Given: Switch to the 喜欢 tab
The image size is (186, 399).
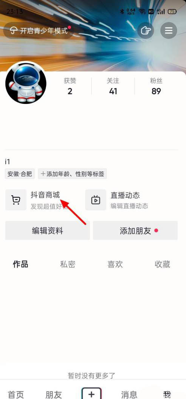Looking at the screenshot, I should (x=115, y=264).
